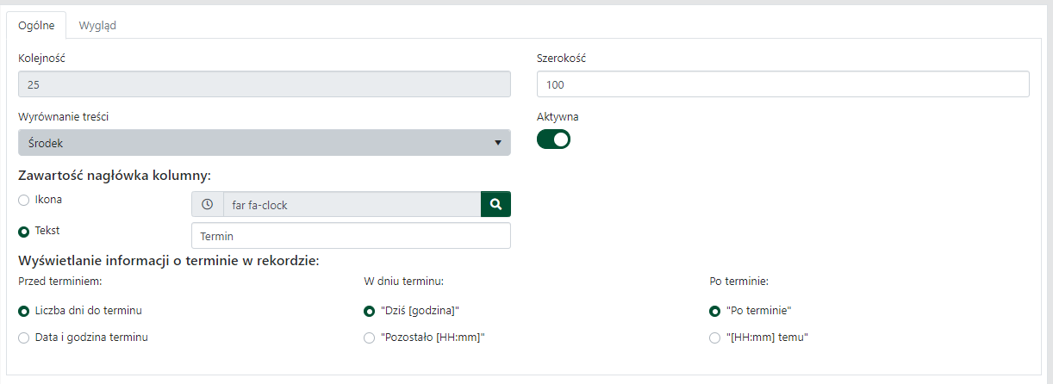Screen dimensions: 1053x384
Task: Focus the Tekst field containing Termin
Action: coord(350,236)
